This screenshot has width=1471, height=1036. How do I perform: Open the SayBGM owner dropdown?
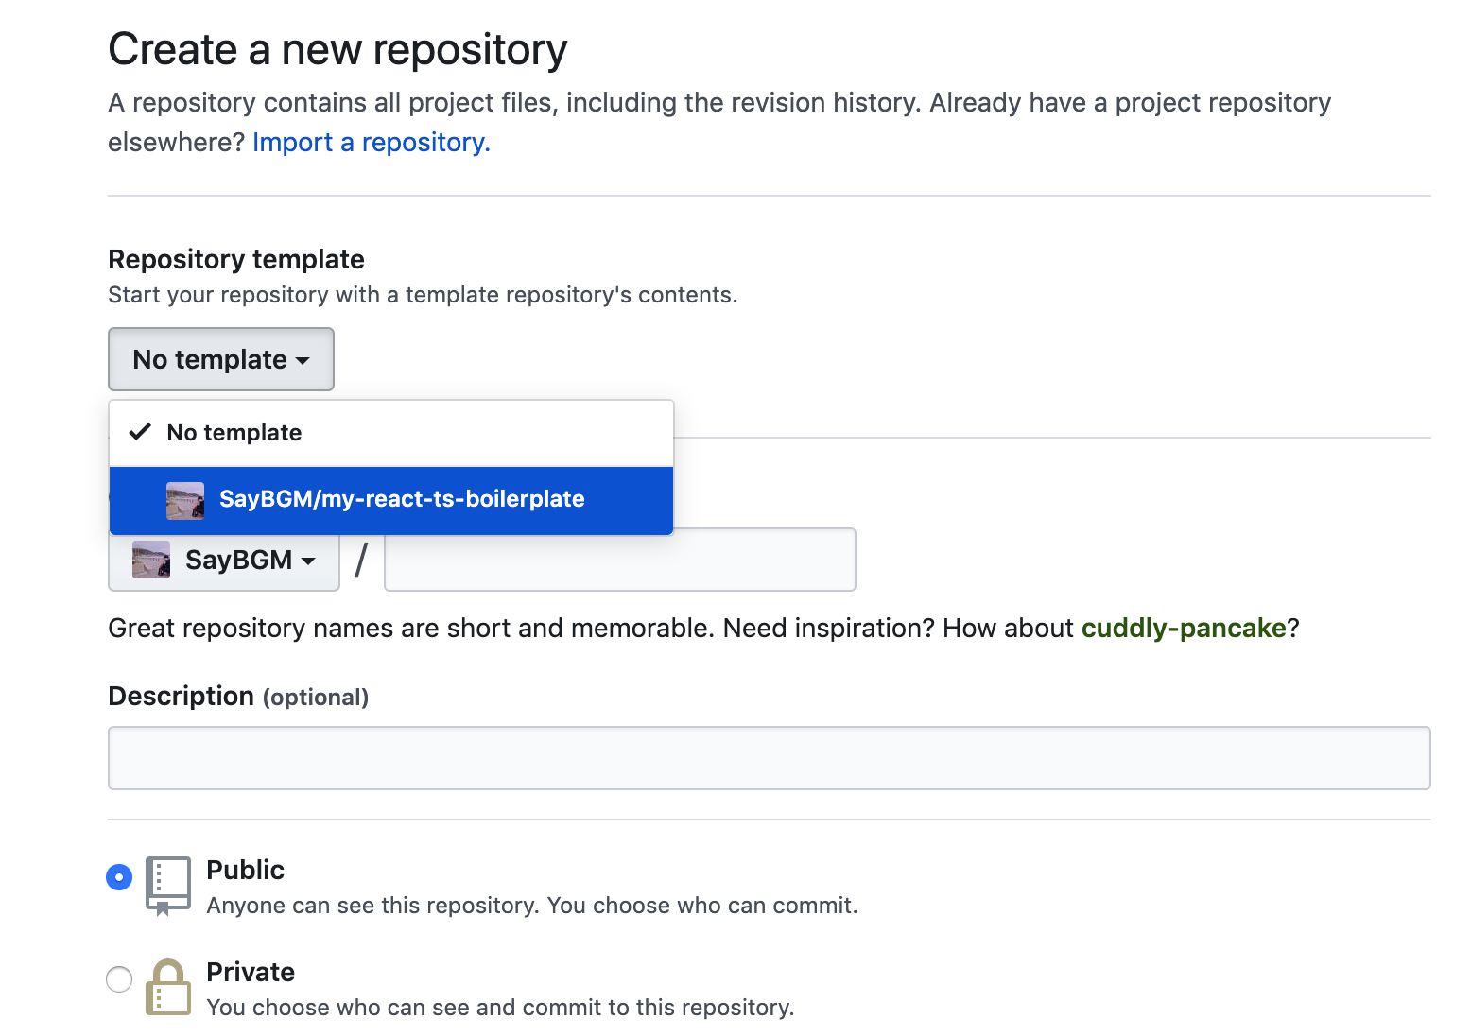[x=223, y=560]
